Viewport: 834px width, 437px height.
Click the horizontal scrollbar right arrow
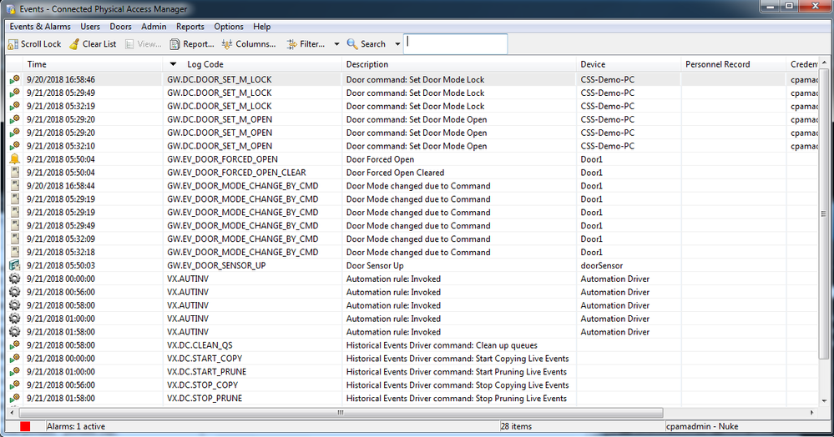coord(812,413)
